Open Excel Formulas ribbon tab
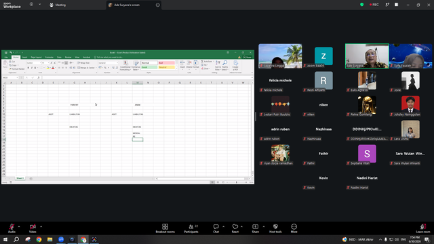 tap(50, 57)
